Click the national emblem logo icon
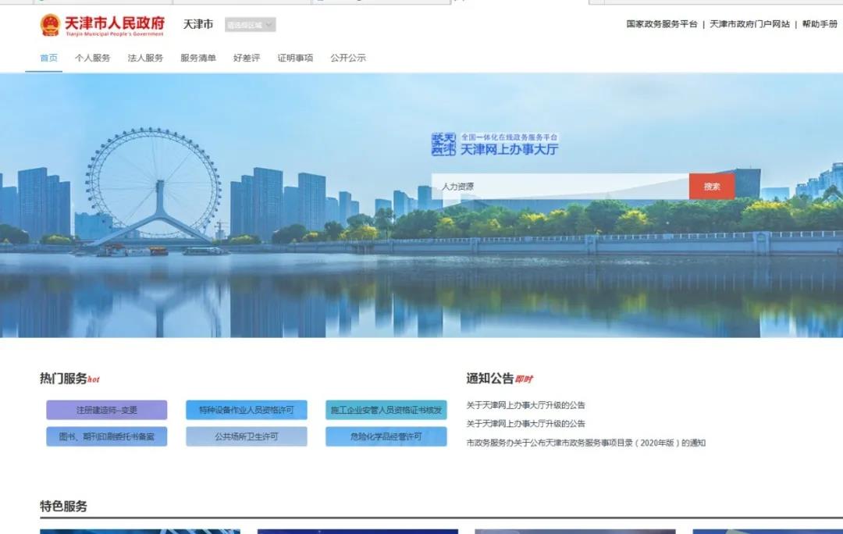 (x=50, y=25)
